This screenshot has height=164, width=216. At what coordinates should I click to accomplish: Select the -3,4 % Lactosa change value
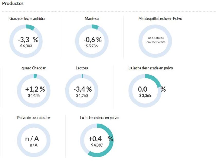pyautogui.click(x=82, y=89)
